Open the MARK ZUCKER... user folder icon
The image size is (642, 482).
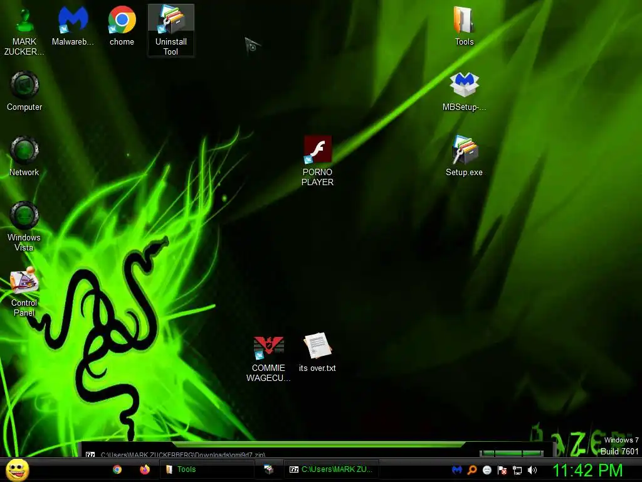coord(24,31)
